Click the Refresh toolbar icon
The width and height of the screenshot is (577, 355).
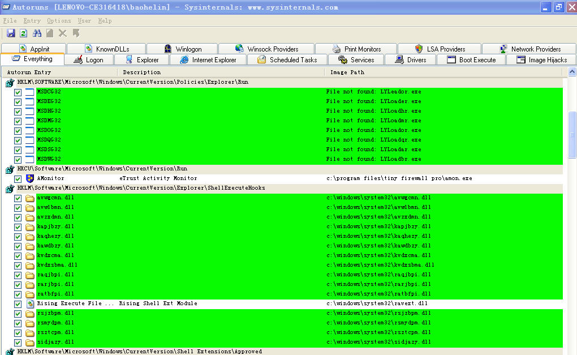pos(24,33)
